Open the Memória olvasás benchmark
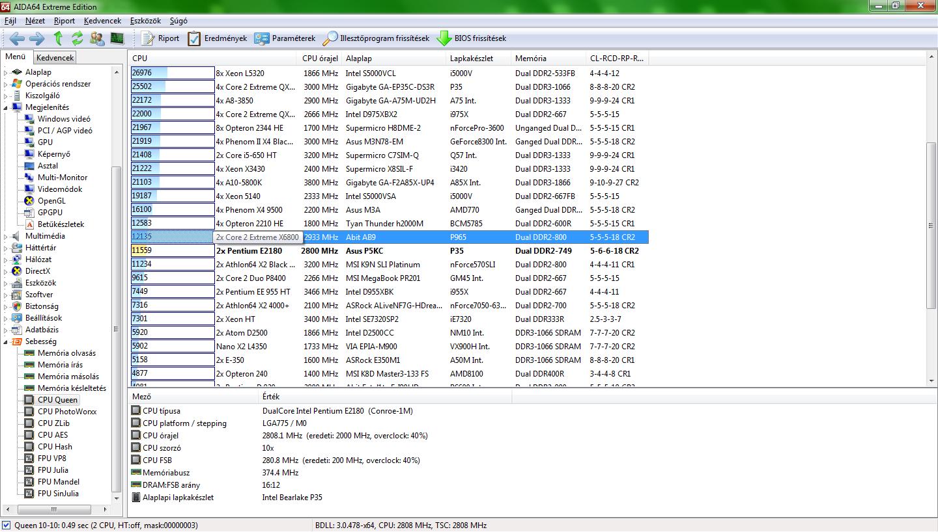Image resolution: width=938 pixels, height=532 pixels. (66, 353)
